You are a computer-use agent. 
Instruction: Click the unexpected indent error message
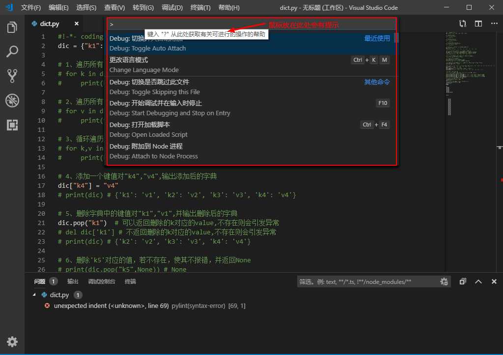tap(112, 305)
